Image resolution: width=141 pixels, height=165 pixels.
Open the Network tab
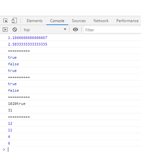pos(101,21)
